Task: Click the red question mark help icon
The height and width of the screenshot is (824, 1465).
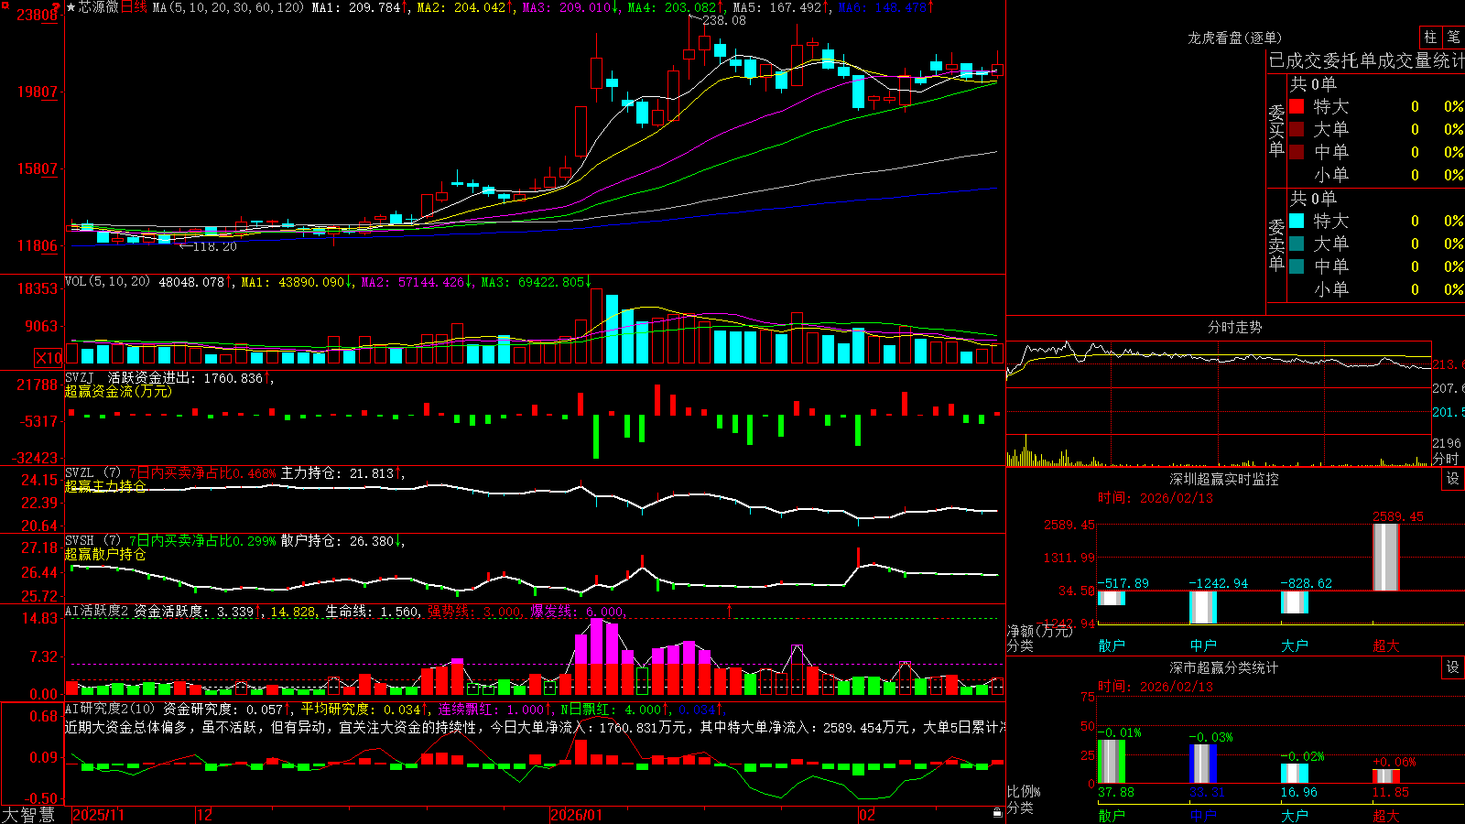Action: click(x=56, y=6)
